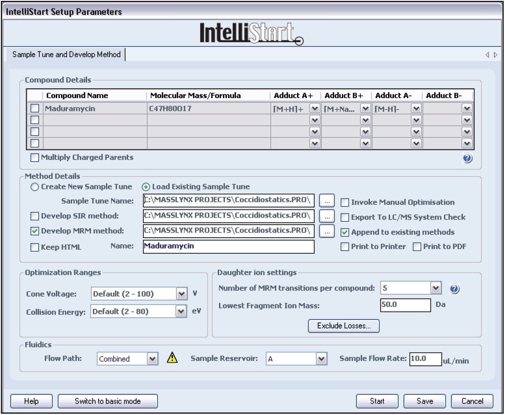Expand Cone Voltage range dropdown
The width and height of the screenshot is (505, 415).
(x=182, y=294)
